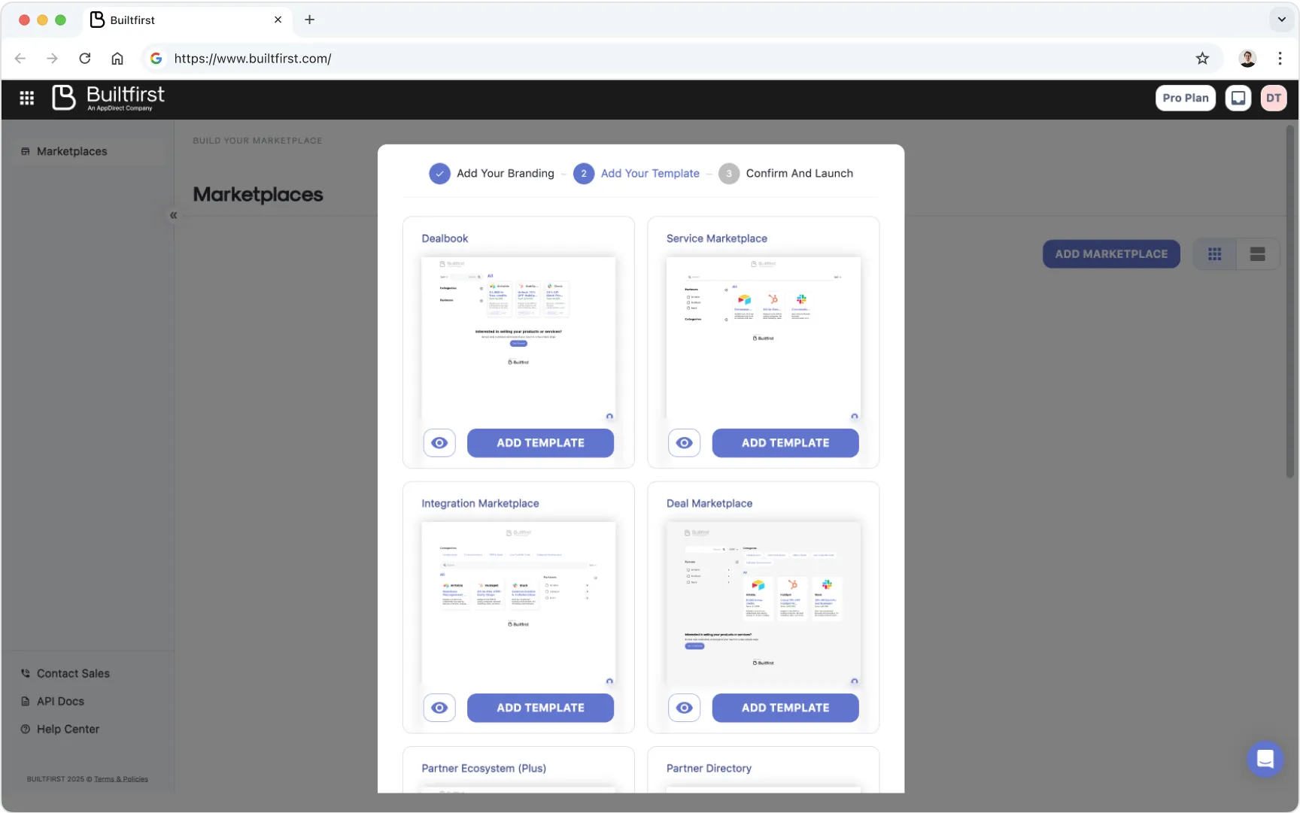Viewport: 1300px width, 813px height.
Task: Open the chat support widget
Action: pos(1265,759)
